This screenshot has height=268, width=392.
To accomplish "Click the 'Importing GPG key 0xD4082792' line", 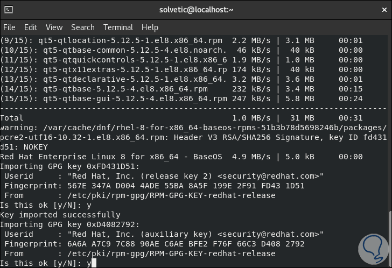I will coord(70,224).
